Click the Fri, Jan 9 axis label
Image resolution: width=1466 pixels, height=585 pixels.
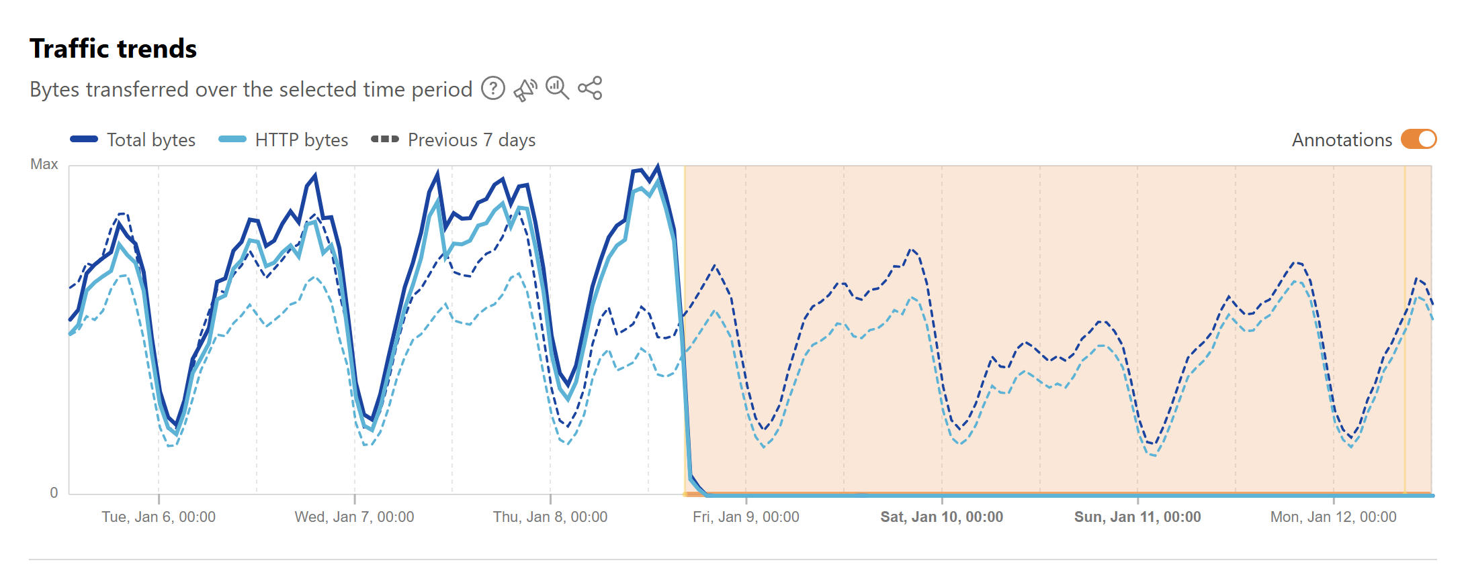click(746, 517)
